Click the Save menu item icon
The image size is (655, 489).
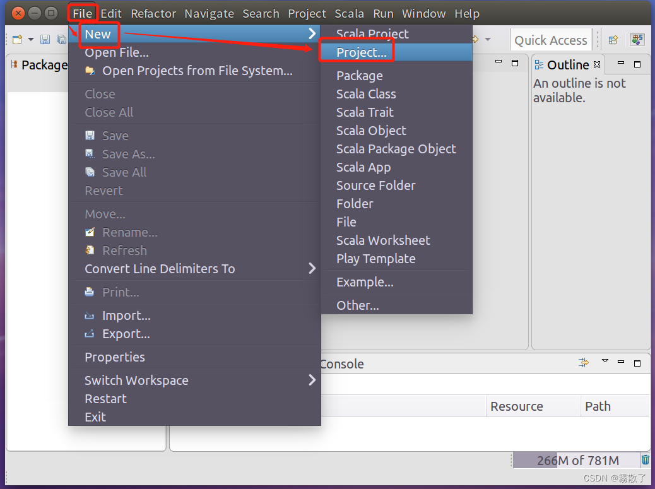point(90,135)
